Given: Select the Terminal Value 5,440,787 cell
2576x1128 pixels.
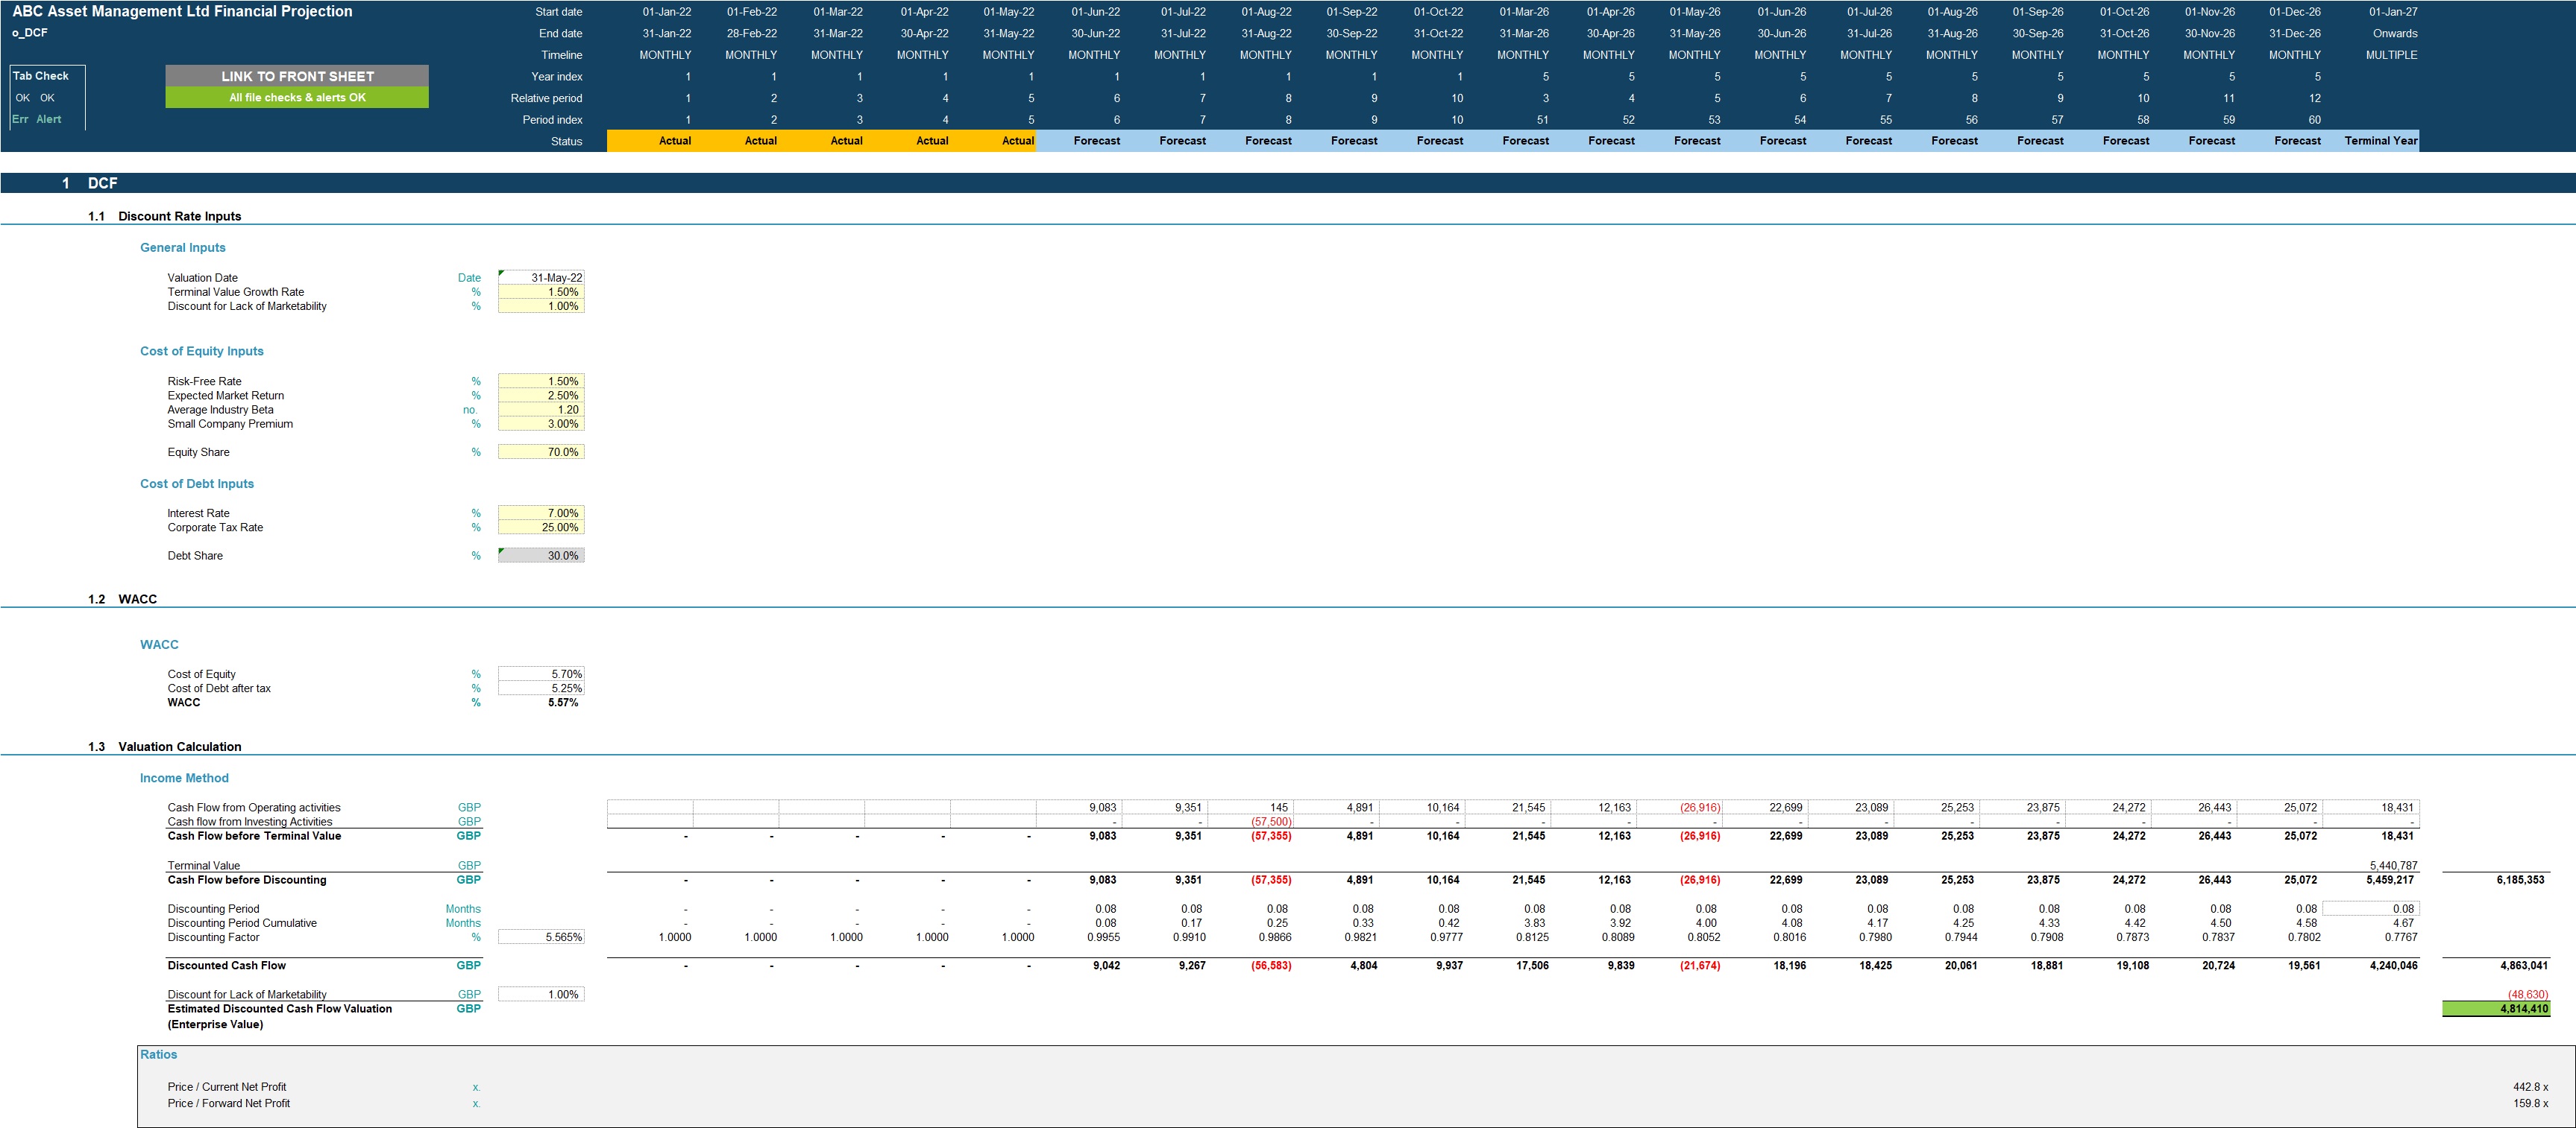Looking at the screenshot, I should (x=2393, y=865).
